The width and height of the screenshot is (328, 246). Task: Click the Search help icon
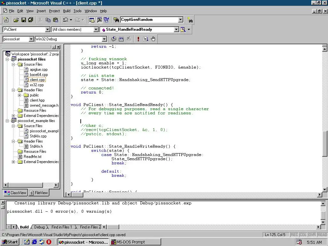click(x=190, y=20)
